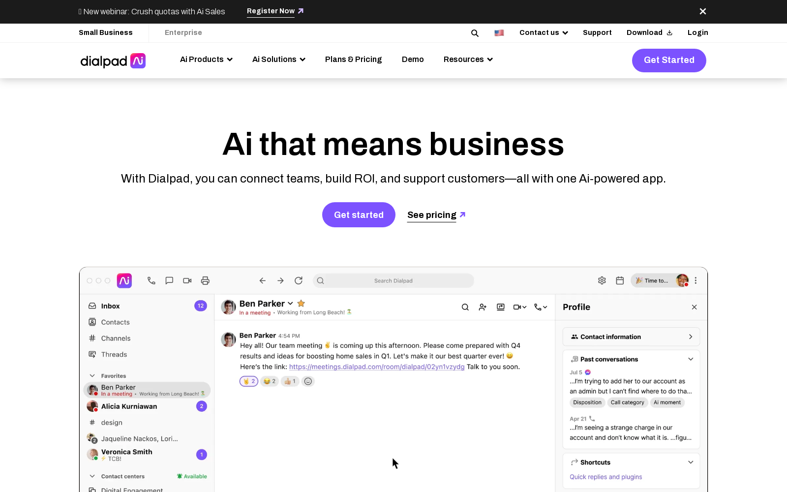Screen dimensions: 787x492
Task: Click the add person icon in conversation header
Action: (x=483, y=307)
